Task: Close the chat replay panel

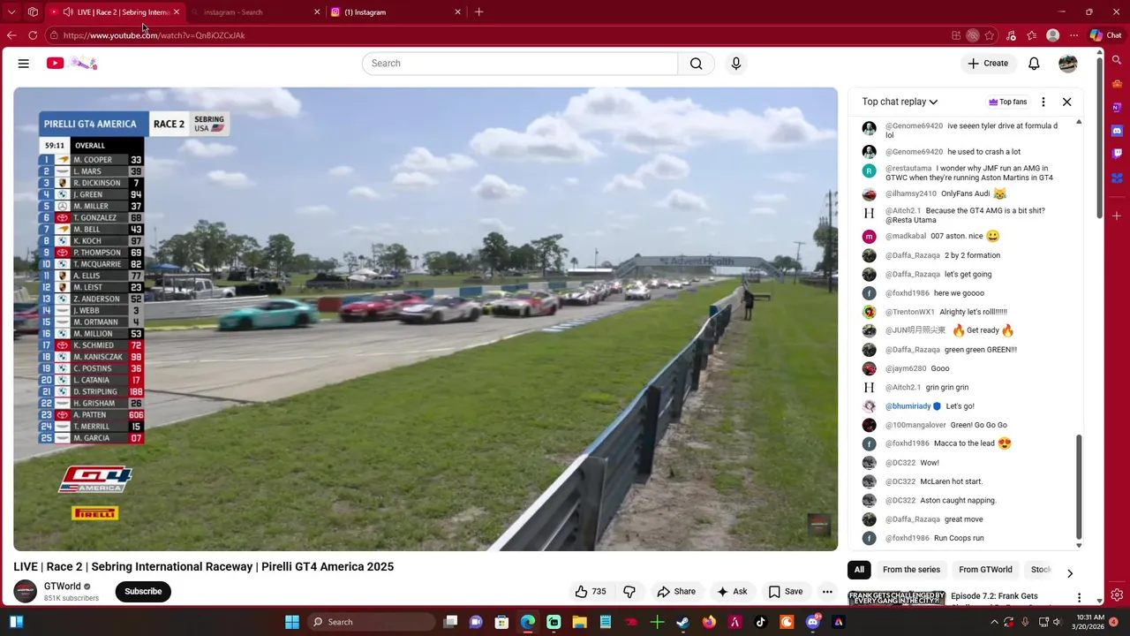Action: pos(1066,102)
